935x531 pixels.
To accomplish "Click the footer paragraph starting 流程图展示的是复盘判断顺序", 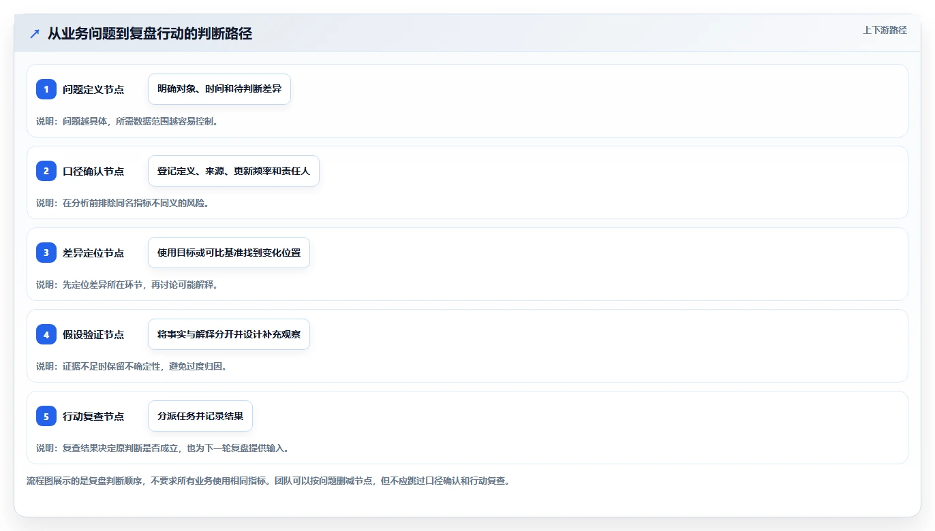I will click(269, 481).
